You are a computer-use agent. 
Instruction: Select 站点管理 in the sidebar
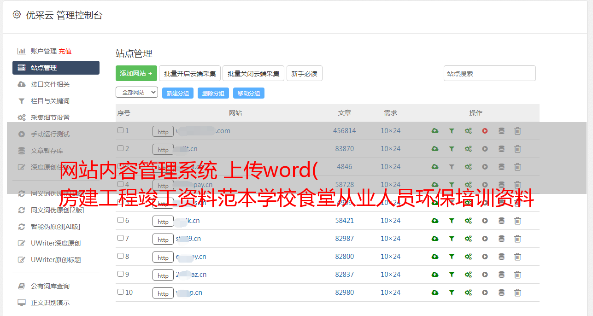pos(56,68)
